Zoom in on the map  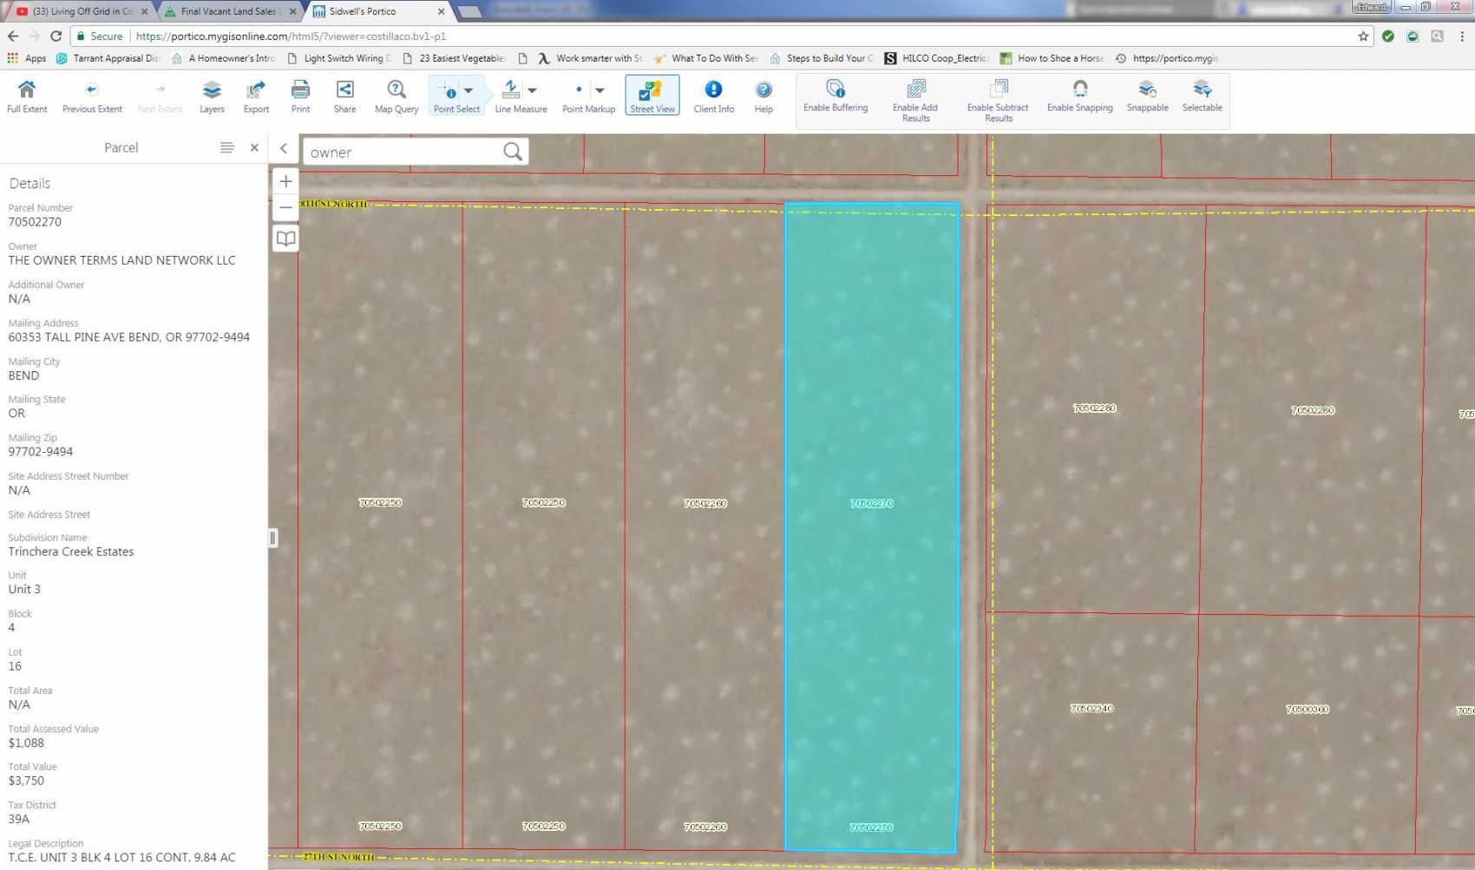point(285,181)
